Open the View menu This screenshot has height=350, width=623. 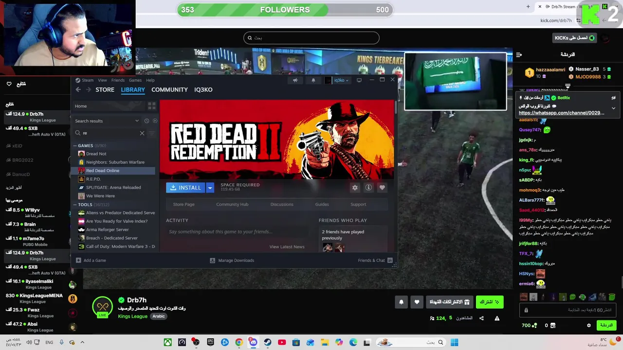[x=102, y=80]
